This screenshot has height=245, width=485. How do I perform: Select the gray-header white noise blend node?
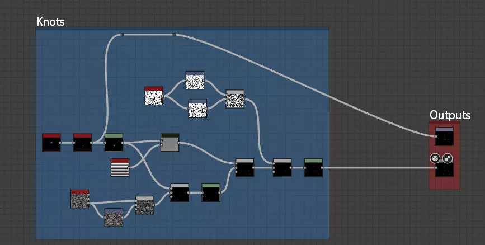pos(235,99)
